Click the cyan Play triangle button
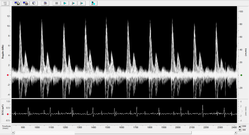The width and height of the screenshot is (249, 135). coord(65,3)
